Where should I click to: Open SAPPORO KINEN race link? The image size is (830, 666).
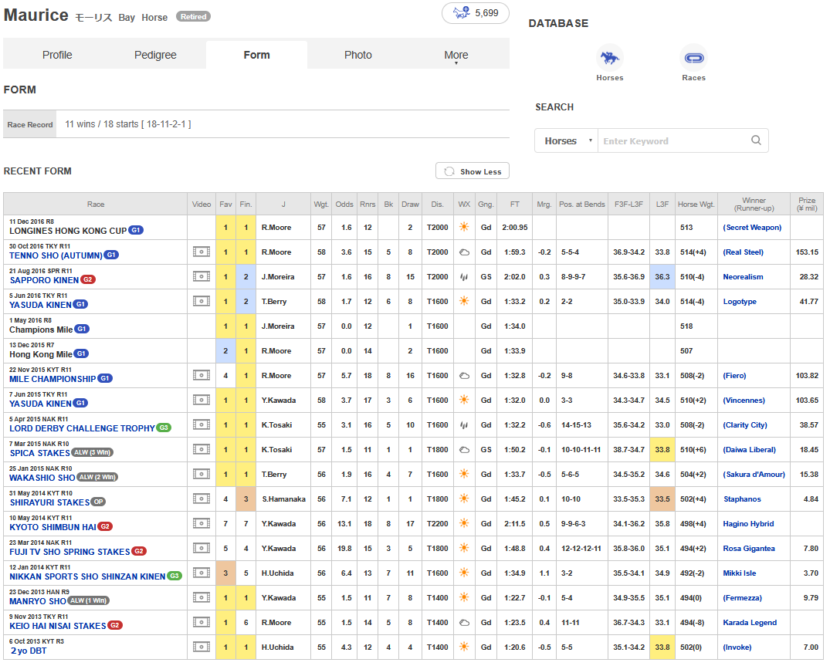(x=45, y=280)
